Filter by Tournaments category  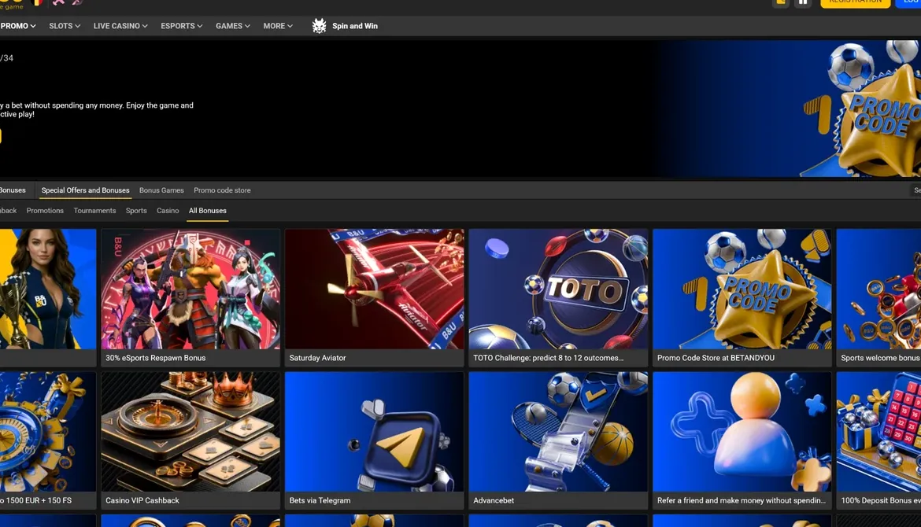94,211
